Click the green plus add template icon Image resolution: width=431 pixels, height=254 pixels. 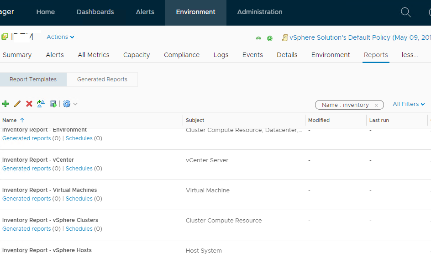point(5,104)
